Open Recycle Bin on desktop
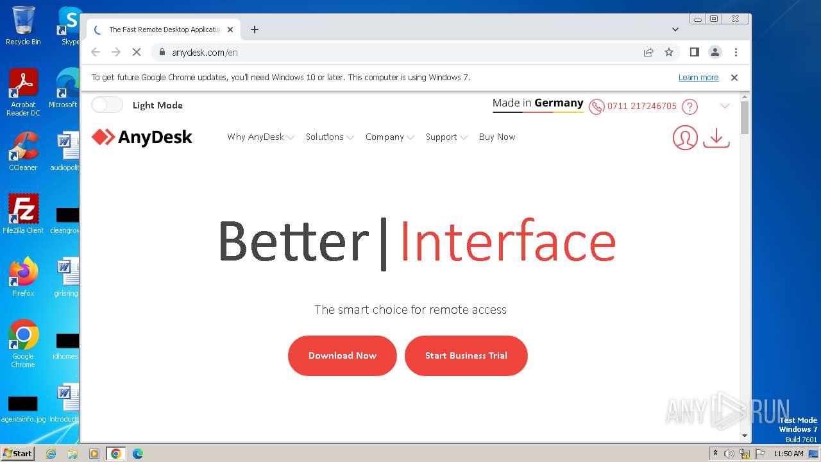The height and width of the screenshot is (462, 821). (x=23, y=26)
